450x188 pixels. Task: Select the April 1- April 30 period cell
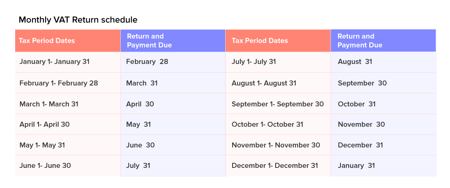45,125
